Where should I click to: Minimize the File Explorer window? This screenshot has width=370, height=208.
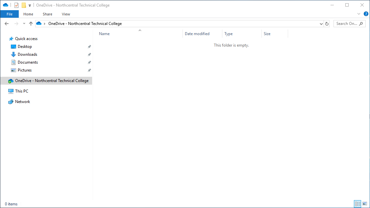point(332,5)
